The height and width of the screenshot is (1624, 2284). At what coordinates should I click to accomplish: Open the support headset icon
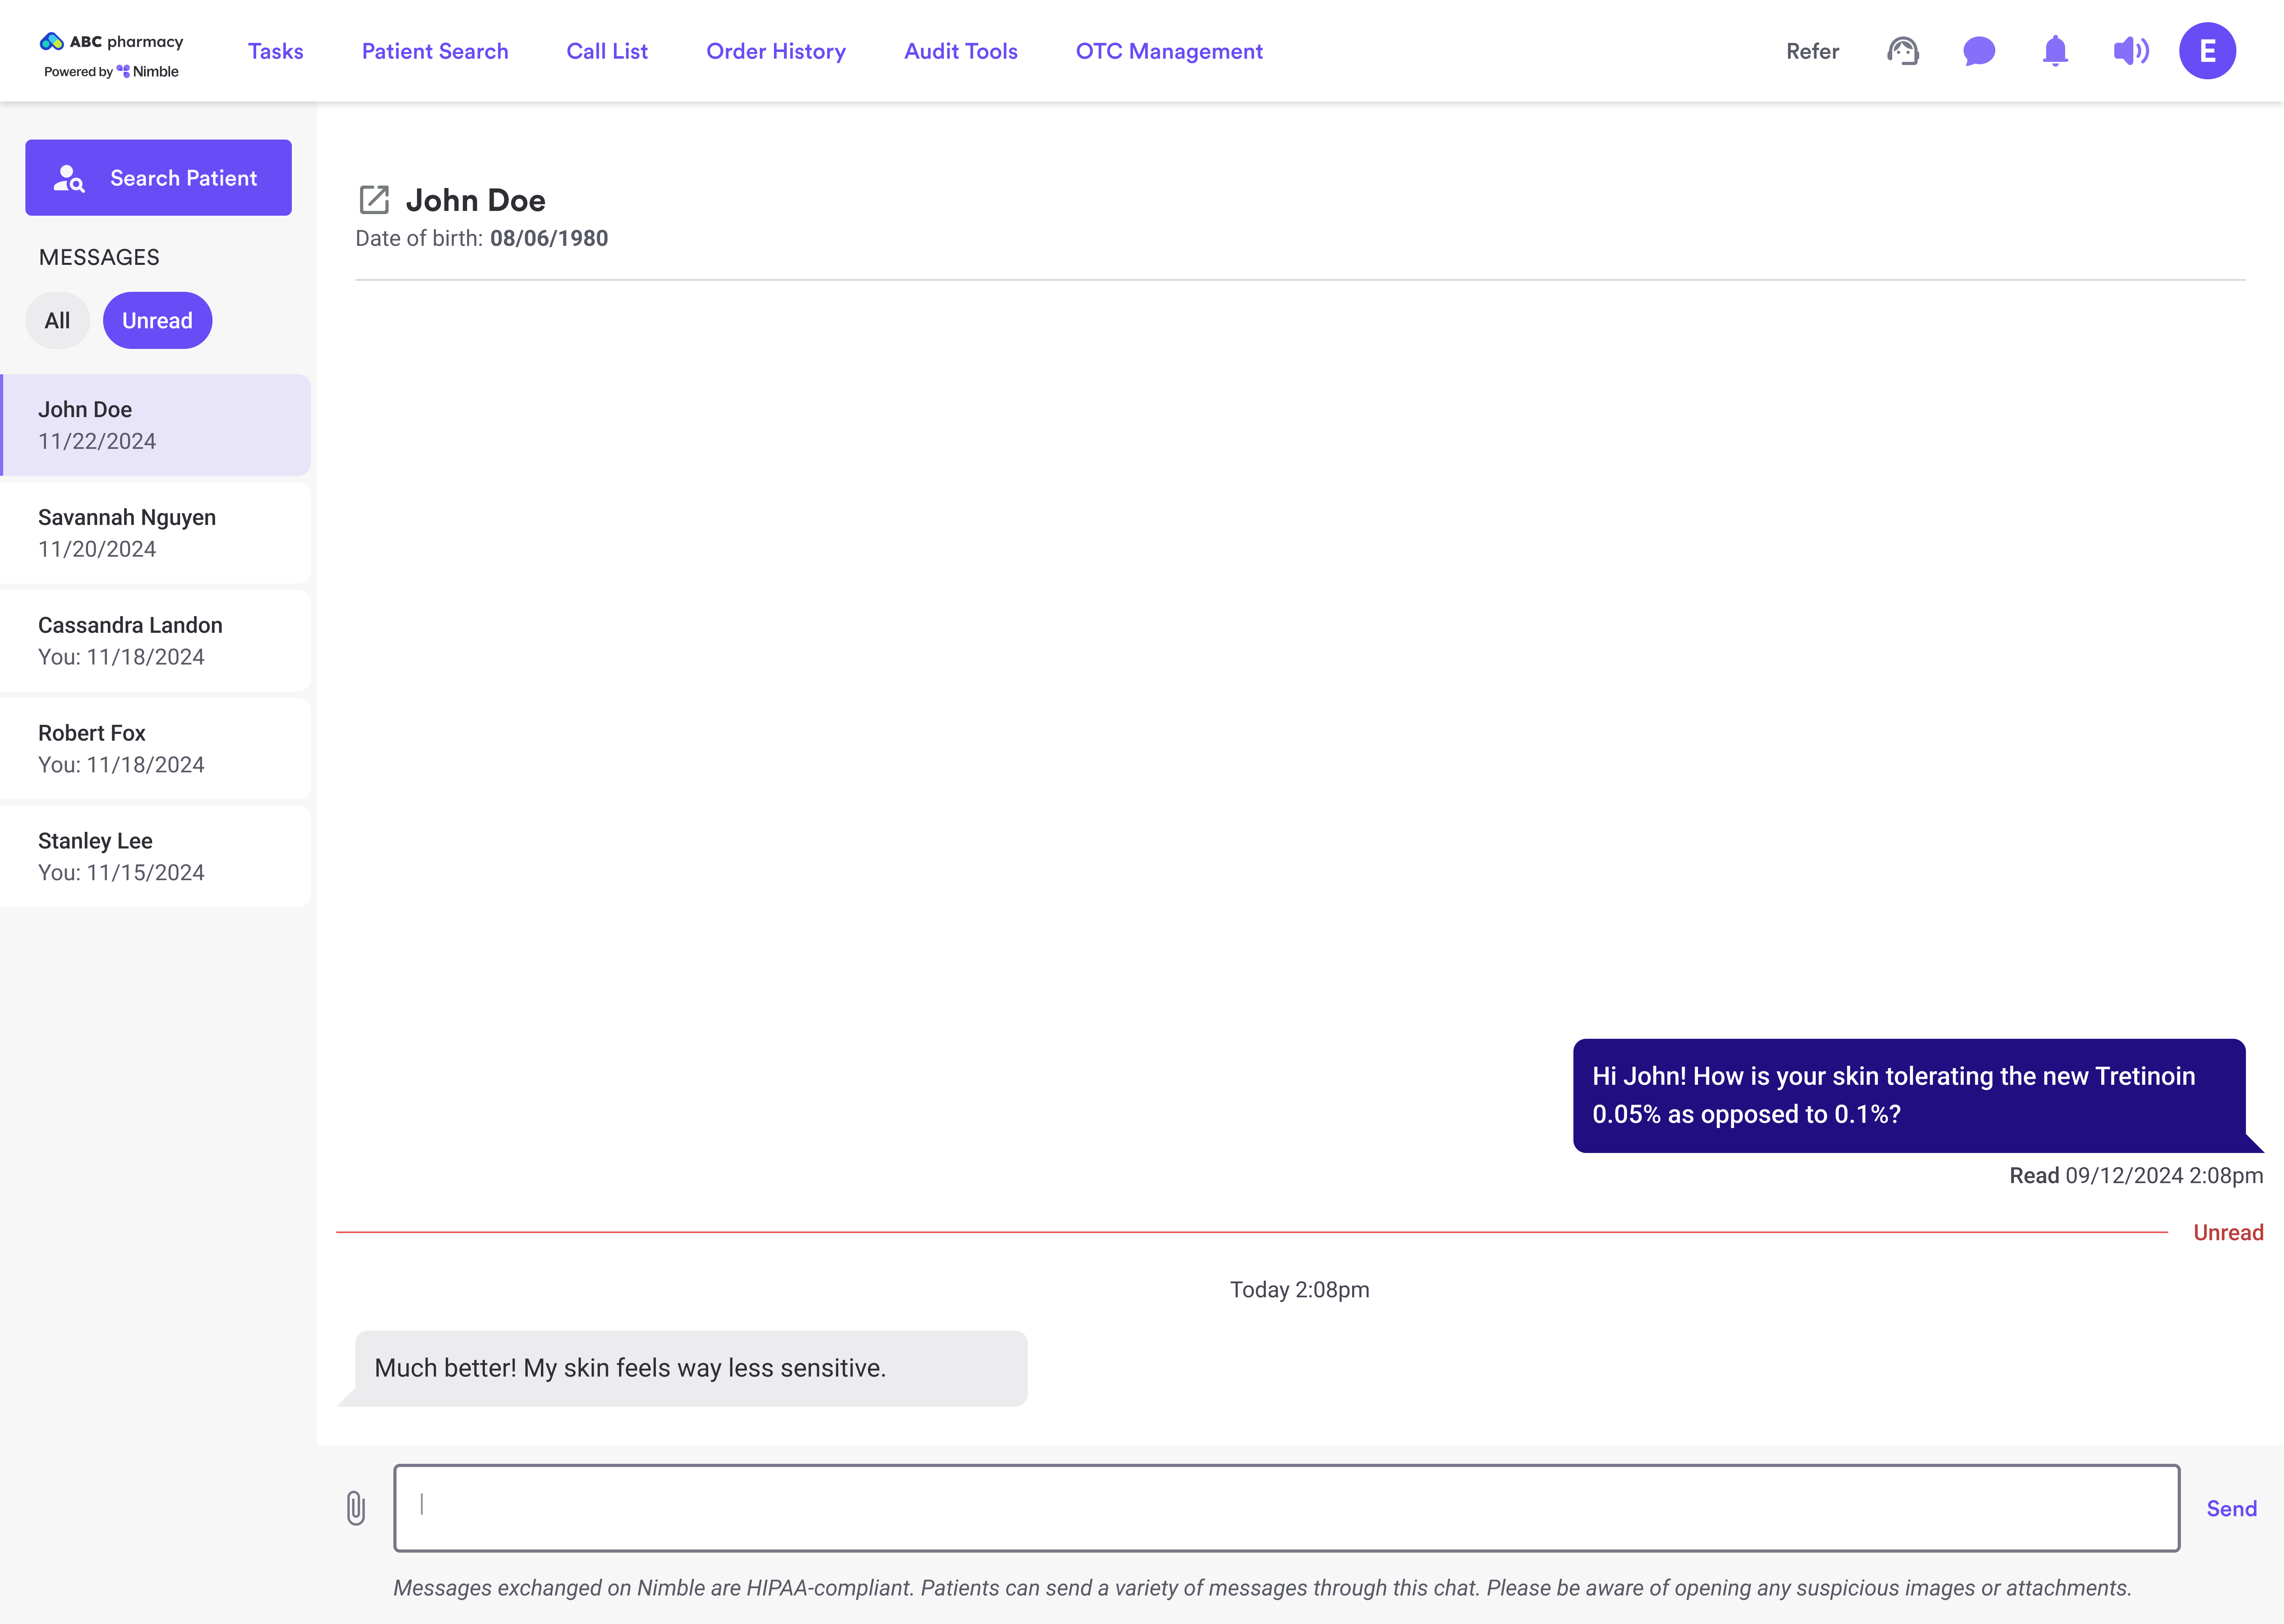pos(1903,51)
